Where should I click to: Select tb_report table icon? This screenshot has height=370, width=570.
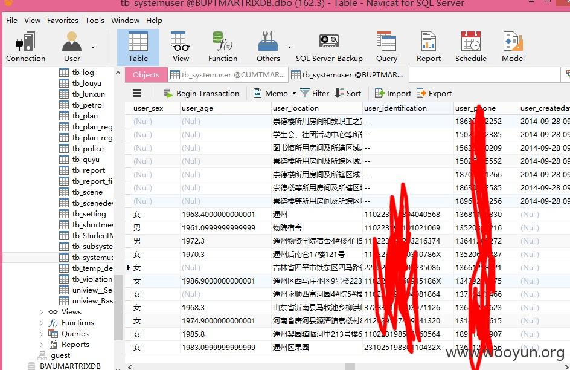pyautogui.click(x=64, y=170)
